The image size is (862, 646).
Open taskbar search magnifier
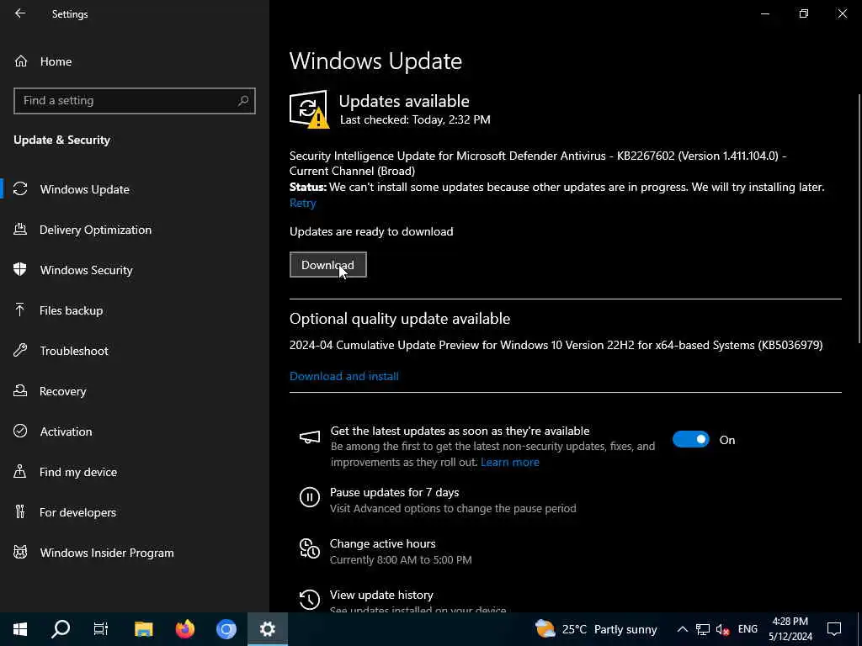point(61,629)
